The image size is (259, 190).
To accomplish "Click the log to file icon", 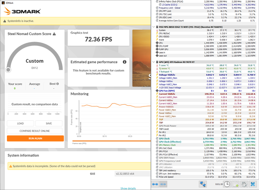I will 235,184.
